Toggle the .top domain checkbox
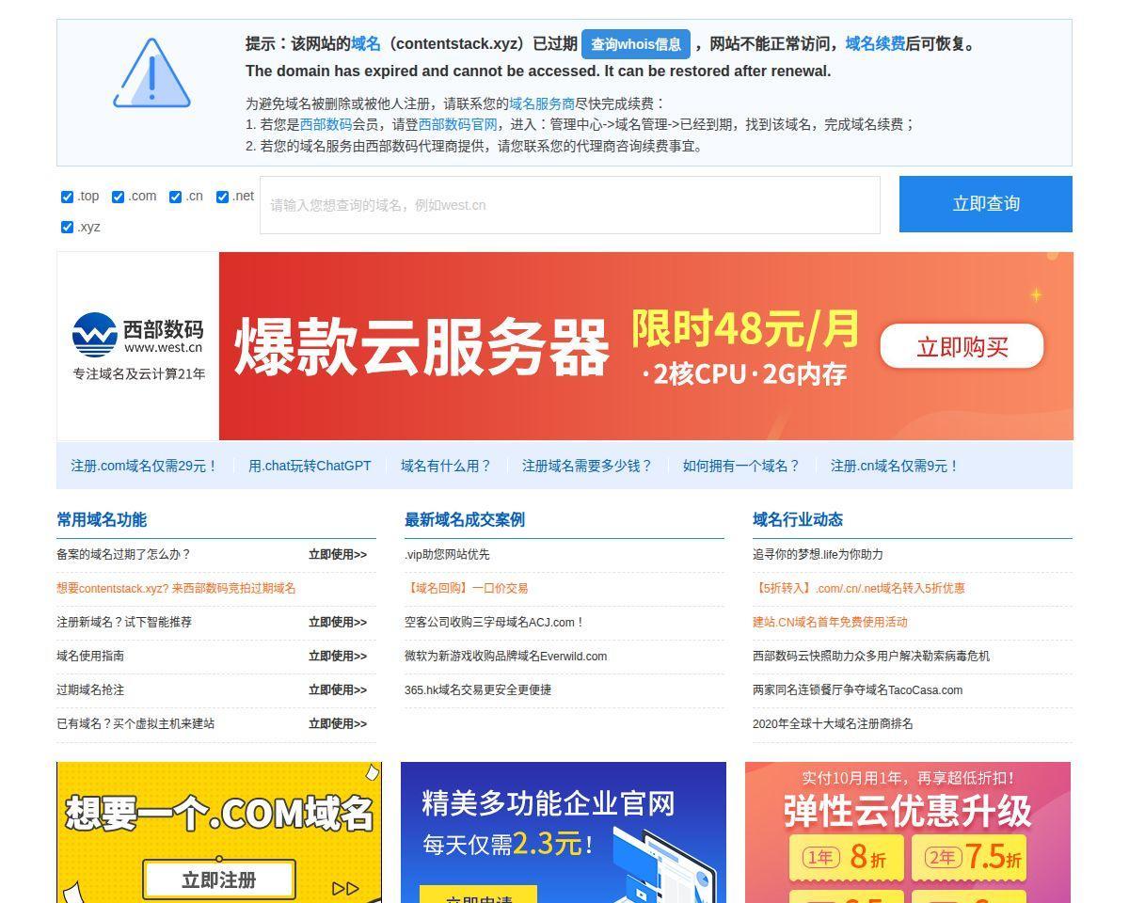Image resolution: width=1129 pixels, height=903 pixels. click(x=67, y=197)
